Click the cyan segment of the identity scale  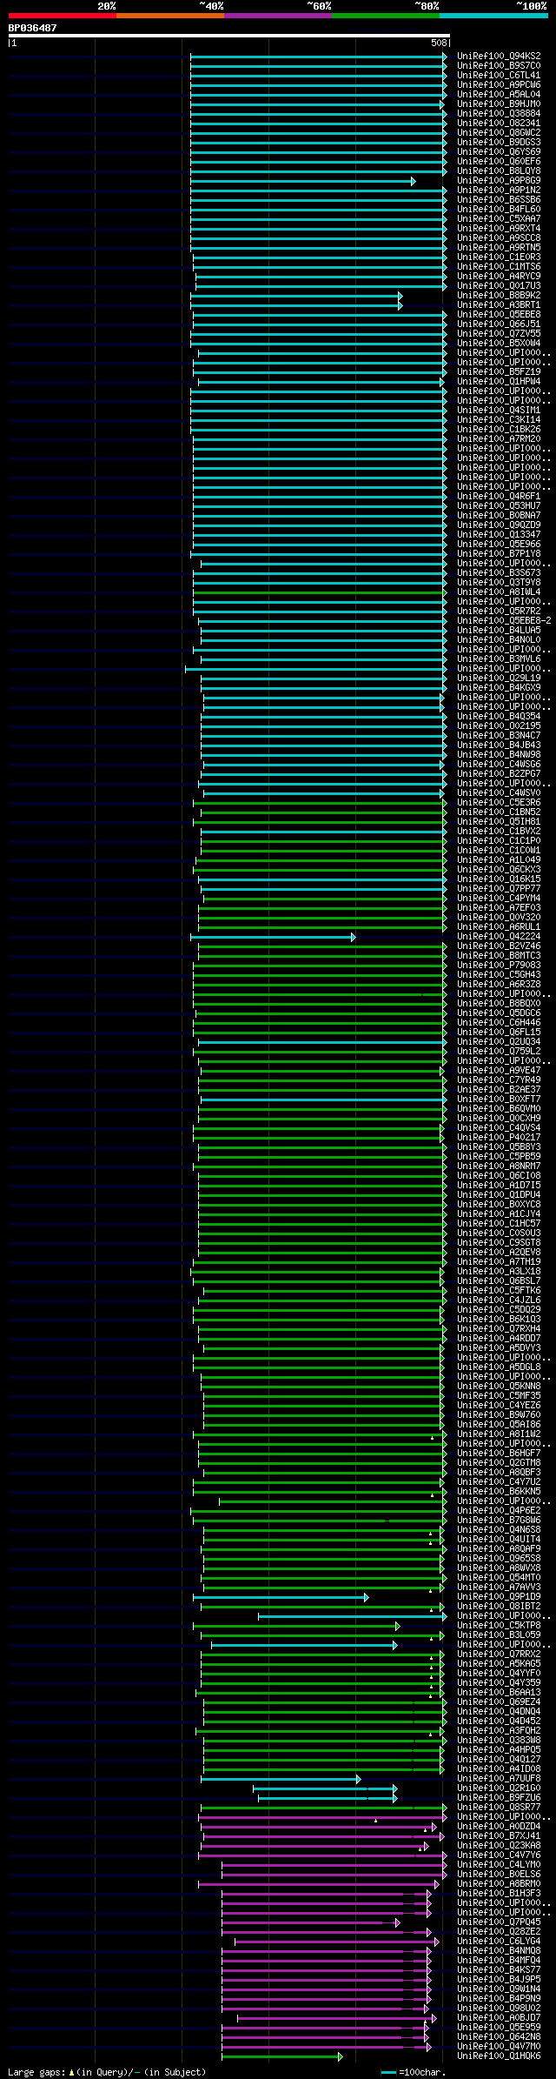(x=493, y=16)
